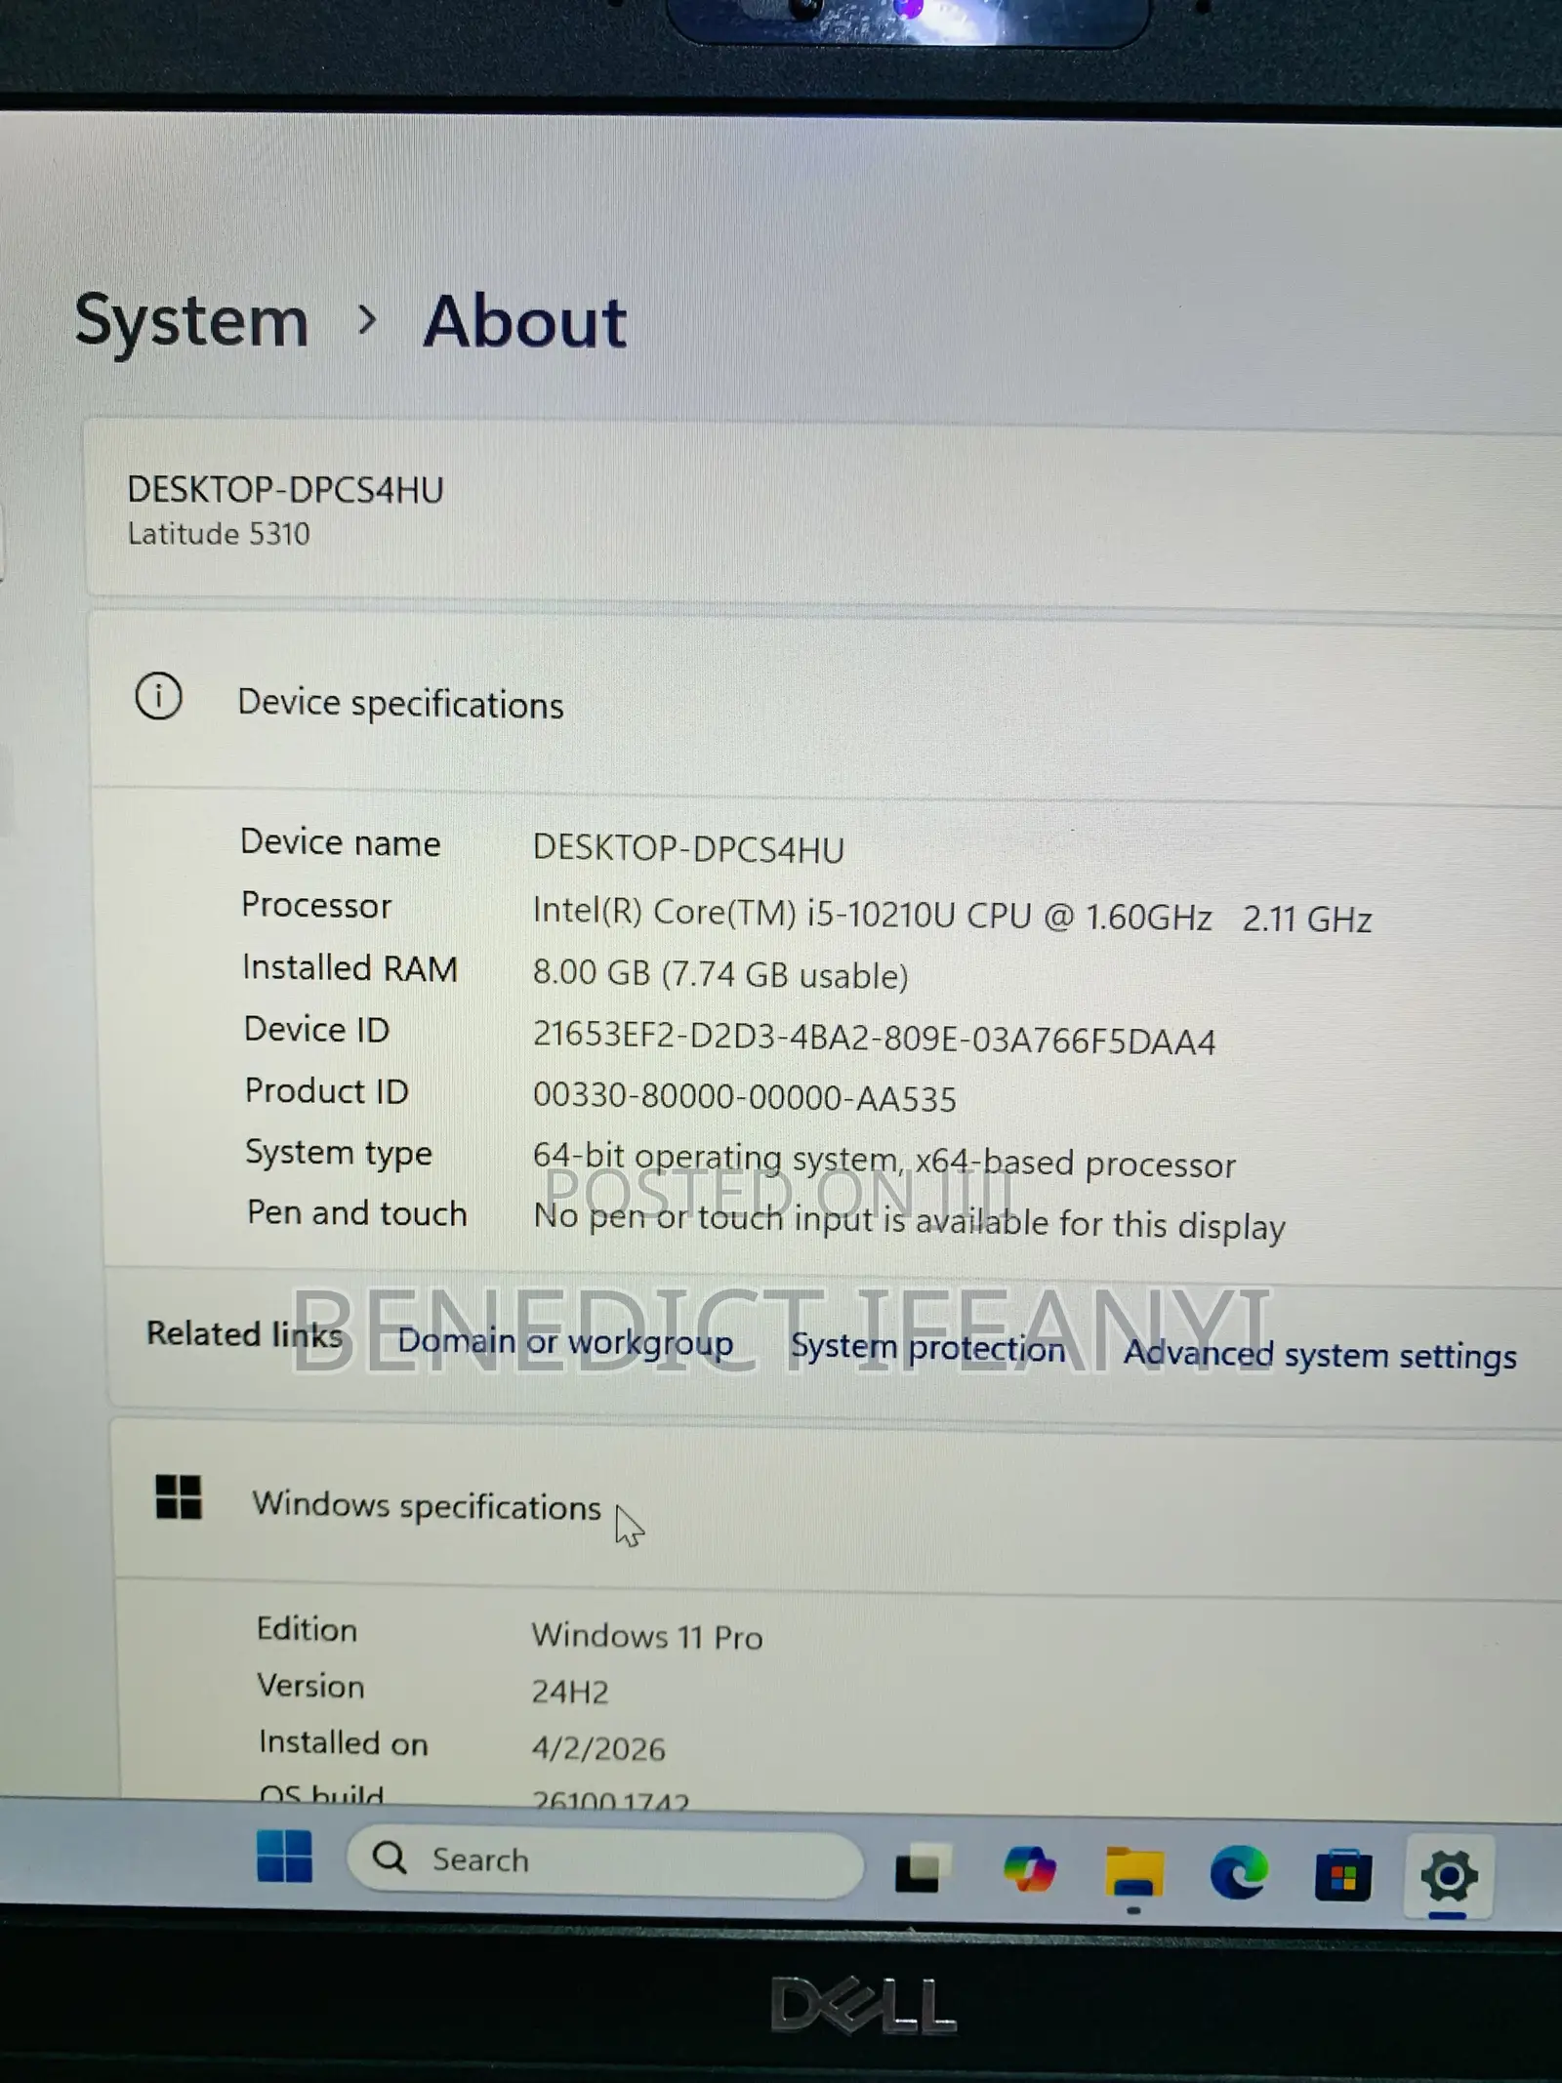Click the Installed on label
The width and height of the screenshot is (1562, 2083).
click(343, 1742)
